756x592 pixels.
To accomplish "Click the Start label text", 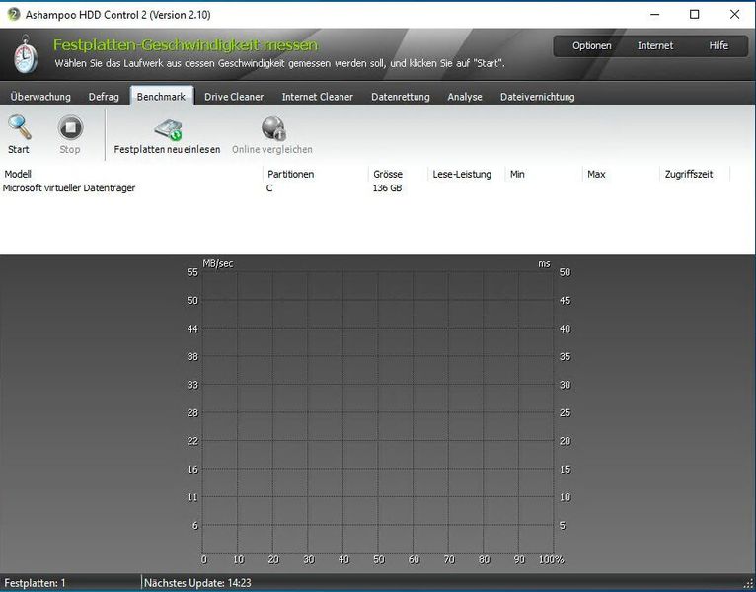I will 19,149.
